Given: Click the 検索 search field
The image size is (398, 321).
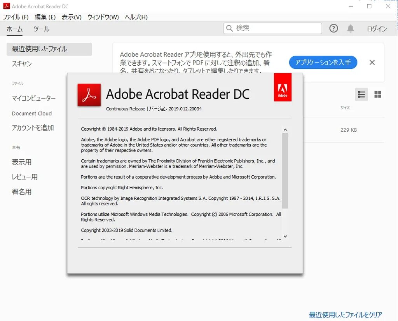Looking at the screenshot, I should pyautogui.click(x=272, y=28).
